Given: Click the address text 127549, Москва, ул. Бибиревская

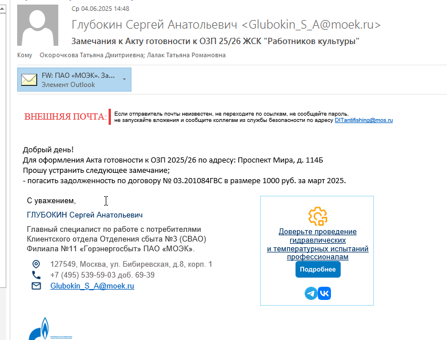Looking at the screenshot, I should pos(131,264).
